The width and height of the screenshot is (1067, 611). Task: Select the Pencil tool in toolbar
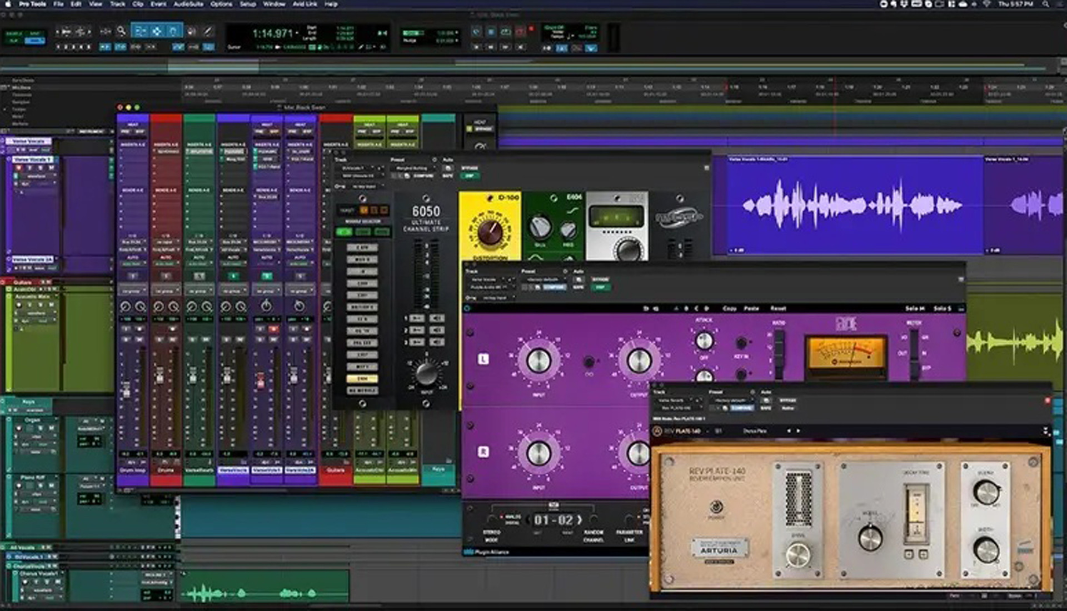pyautogui.click(x=207, y=32)
